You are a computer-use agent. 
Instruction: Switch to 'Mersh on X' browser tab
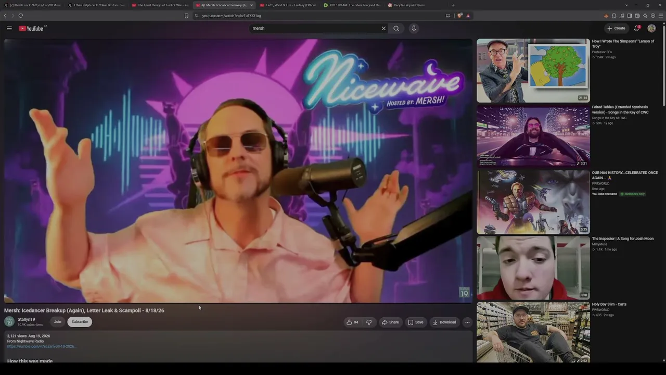[x=32, y=5]
